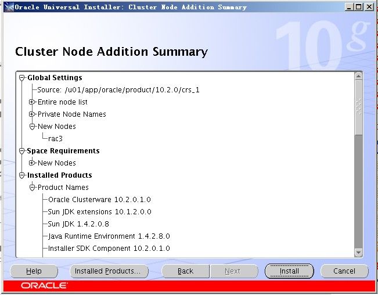Click the summary list scrollbar thumb
Image resolution: width=378 pixels, height=295 pixels.
pos(358,107)
